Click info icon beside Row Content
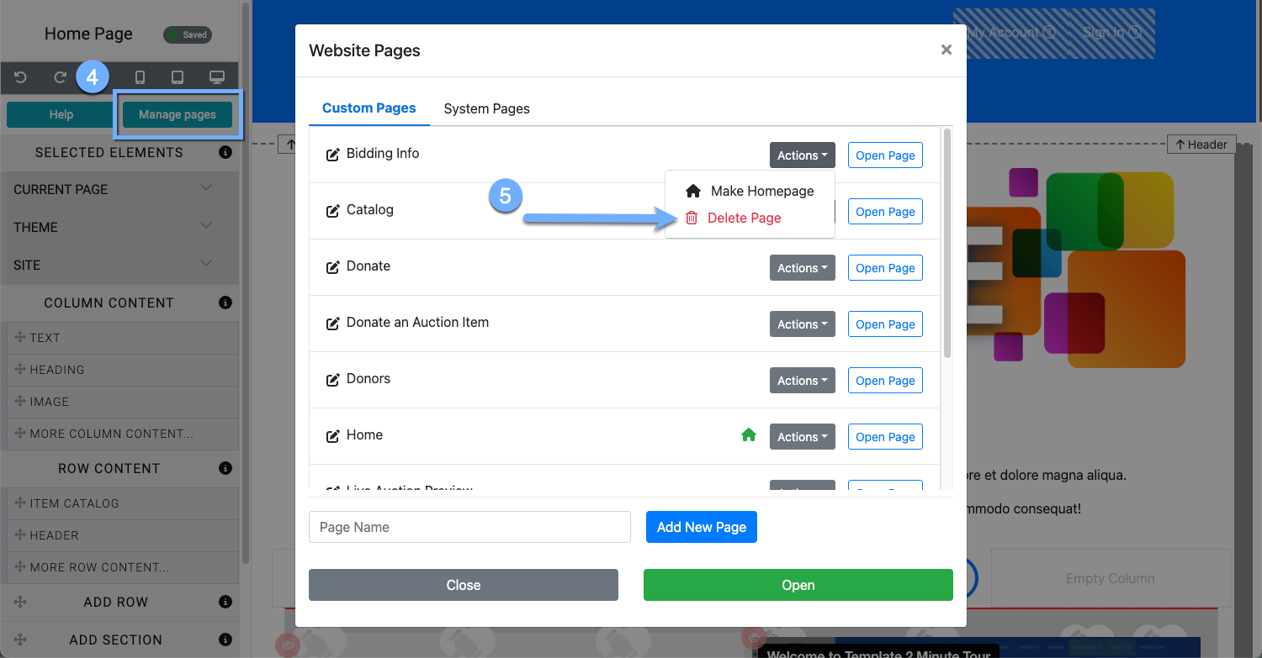1262x658 pixels. point(225,468)
